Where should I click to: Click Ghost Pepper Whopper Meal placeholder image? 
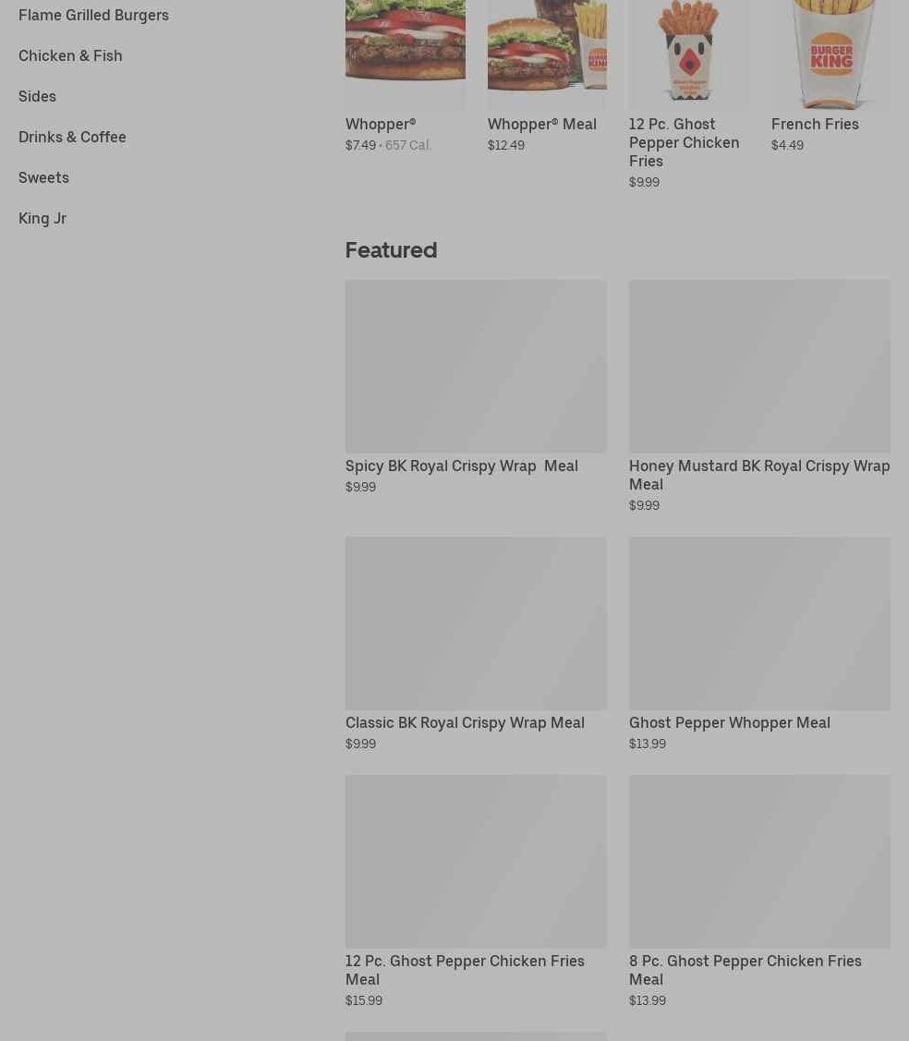(759, 623)
